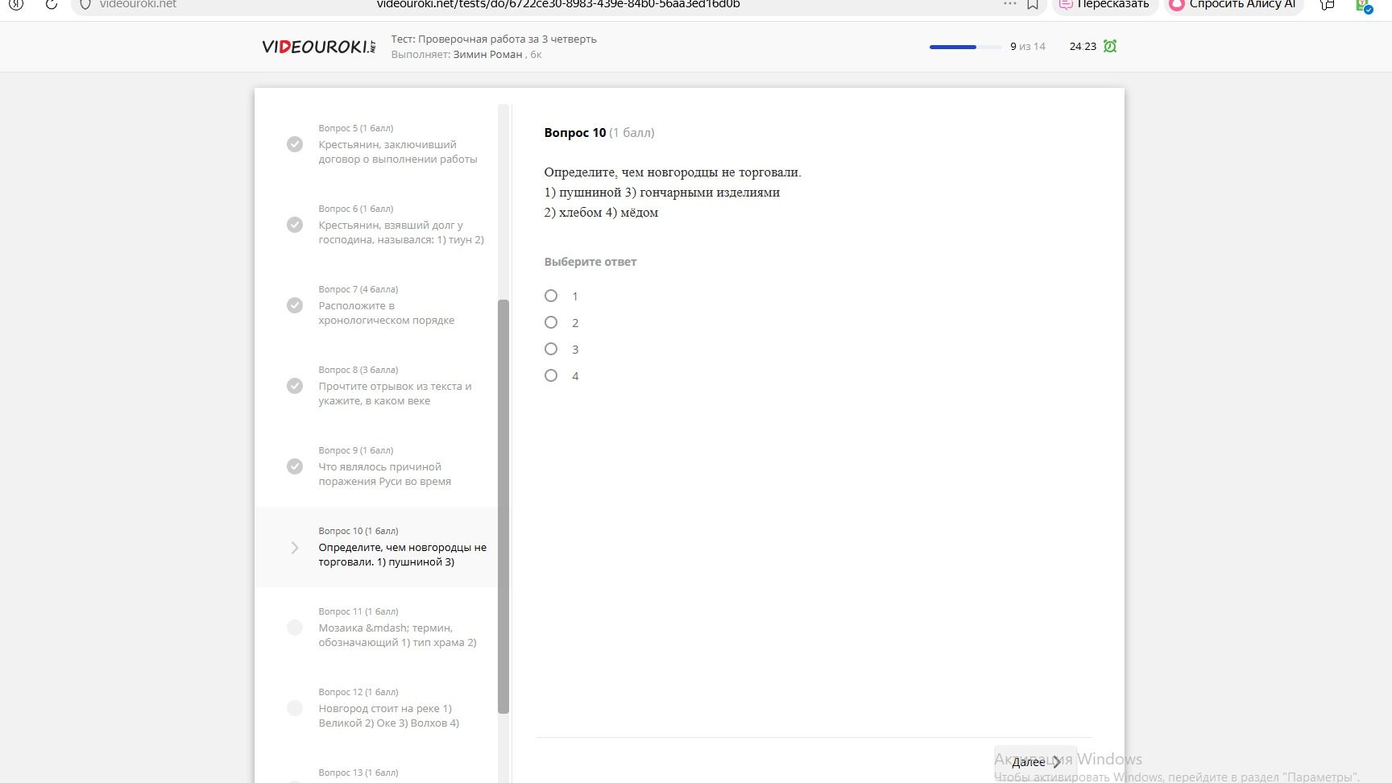The image size is (1392, 783).
Task: Click the green alarm clock timer icon
Action: point(1110,47)
